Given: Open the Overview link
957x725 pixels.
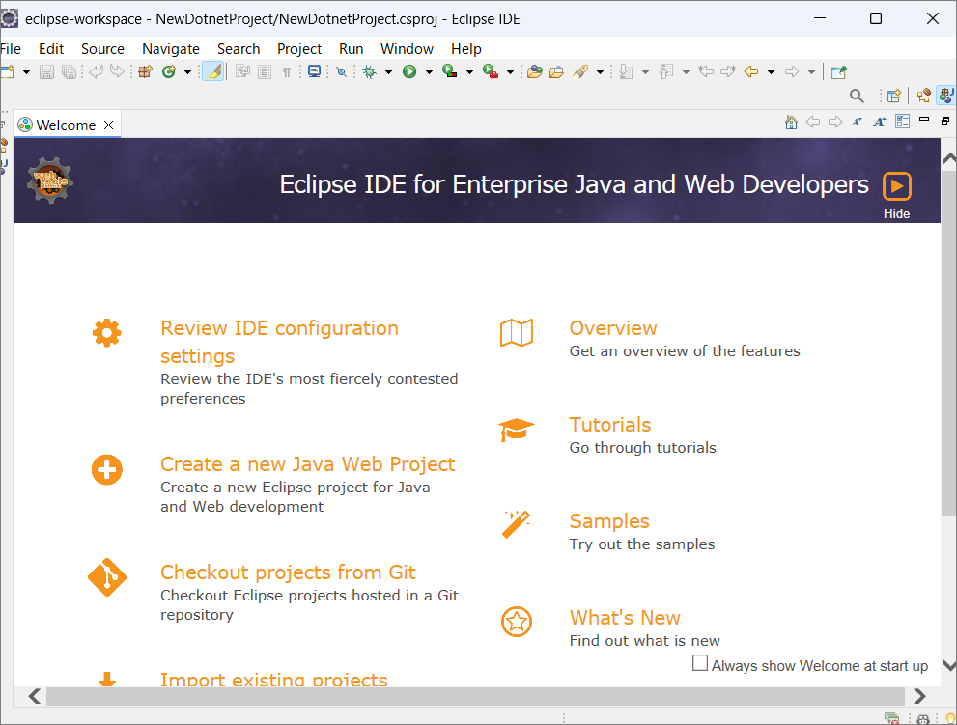Looking at the screenshot, I should point(613,328).
